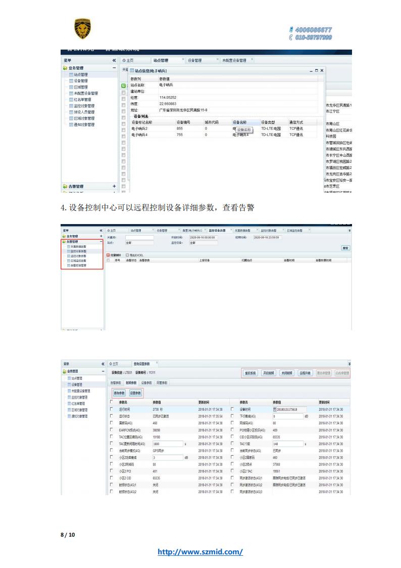Close the 站点信息 dialog
This screenshot has width=401, height=568.
click(322, 71)
